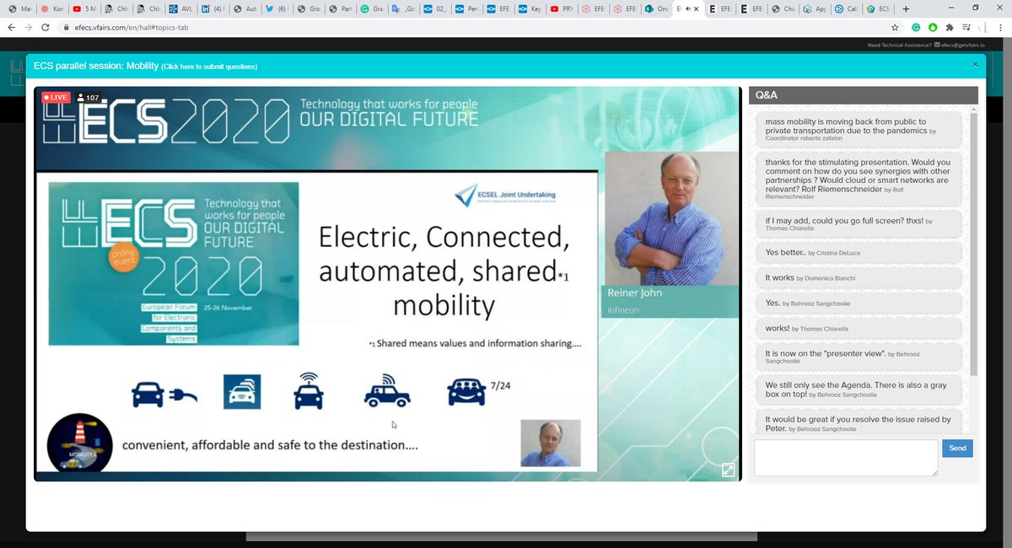Image resolution: width=1012 pixels, height=548 pixels.
Task: Switch to the 'Kor' tab
Action: coord(51,8)
